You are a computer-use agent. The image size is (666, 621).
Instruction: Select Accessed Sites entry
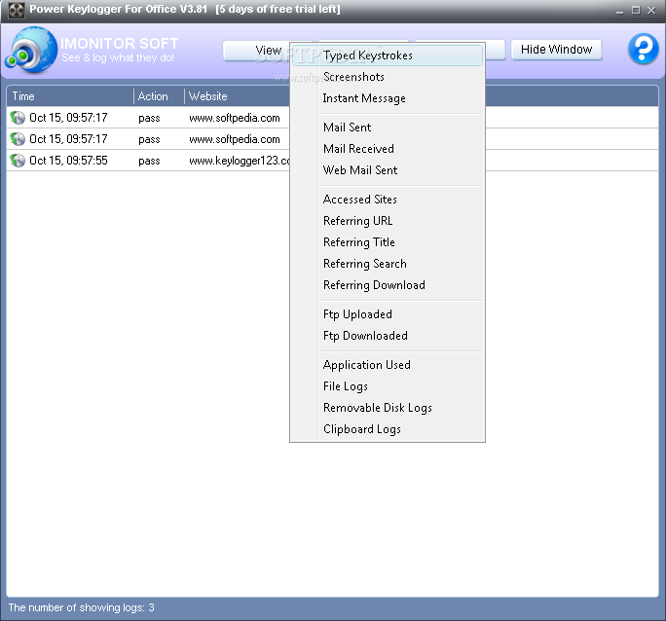[x=388, y=200]
